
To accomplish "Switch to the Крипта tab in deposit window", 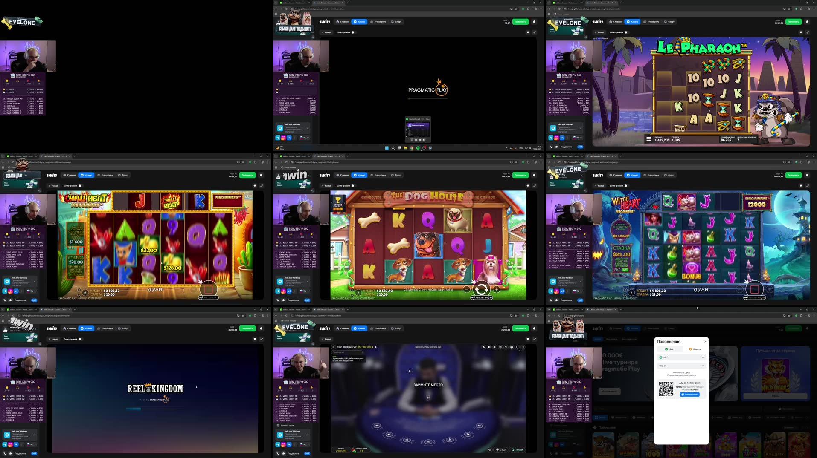I will click(x=696, y=349).
